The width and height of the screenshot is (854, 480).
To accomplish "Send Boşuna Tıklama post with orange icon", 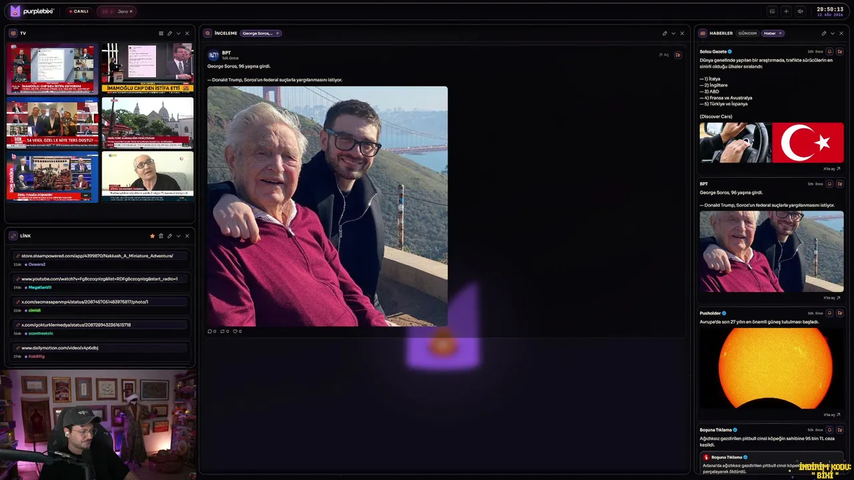I will click(x=840, y=430).
